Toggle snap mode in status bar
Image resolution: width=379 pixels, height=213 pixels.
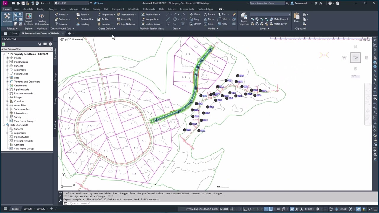(237, 209)
